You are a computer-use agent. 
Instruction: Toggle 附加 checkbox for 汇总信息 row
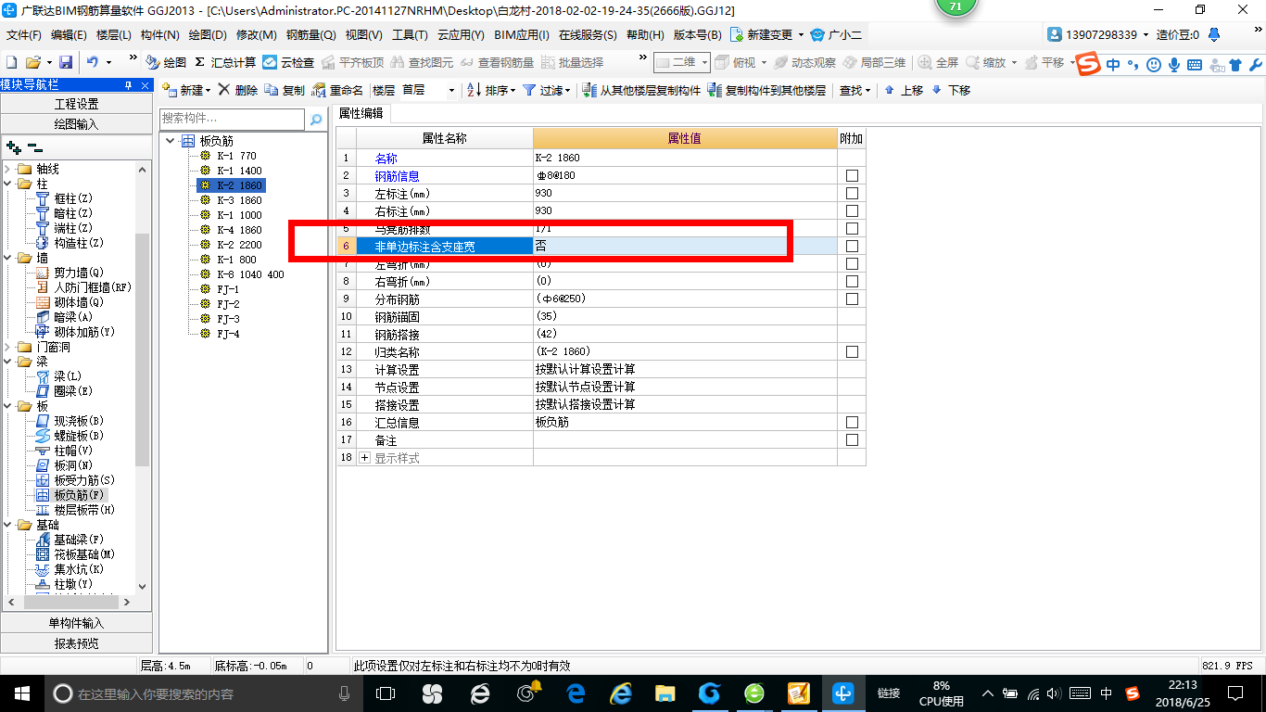pyautogui.click(x=852, y=423)
